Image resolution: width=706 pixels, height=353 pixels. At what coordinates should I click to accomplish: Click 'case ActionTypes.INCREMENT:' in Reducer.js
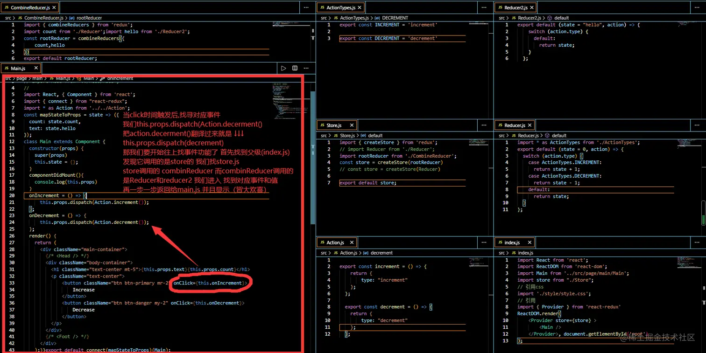tap(565, 163)
